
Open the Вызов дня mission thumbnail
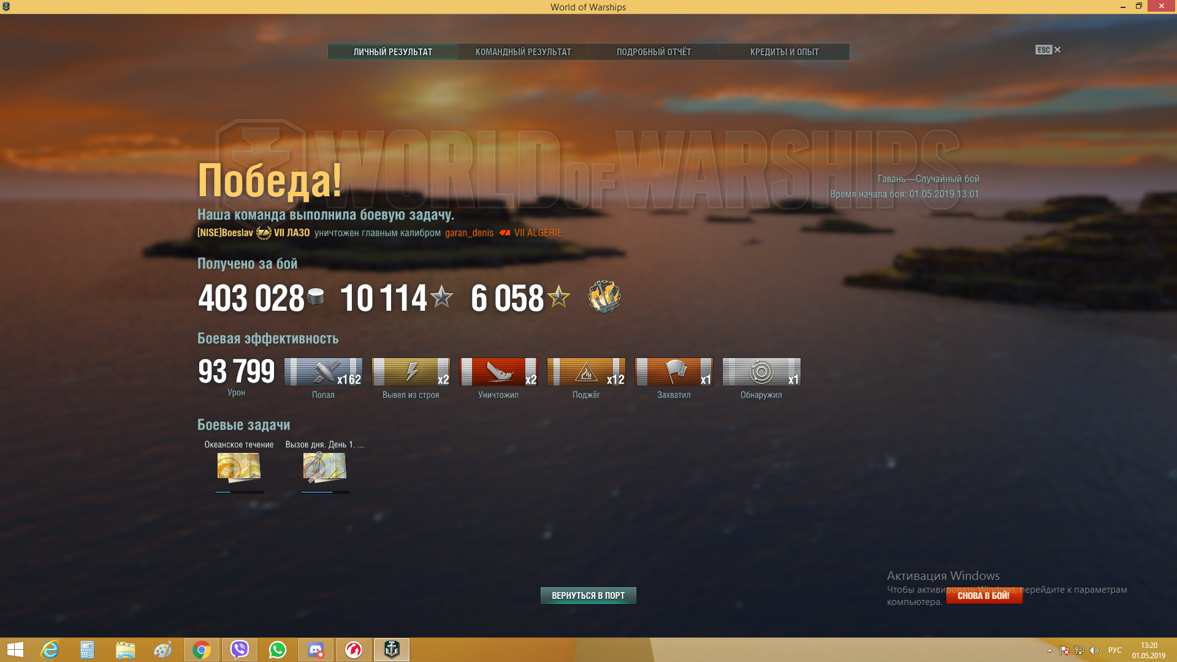pos(325,468)
